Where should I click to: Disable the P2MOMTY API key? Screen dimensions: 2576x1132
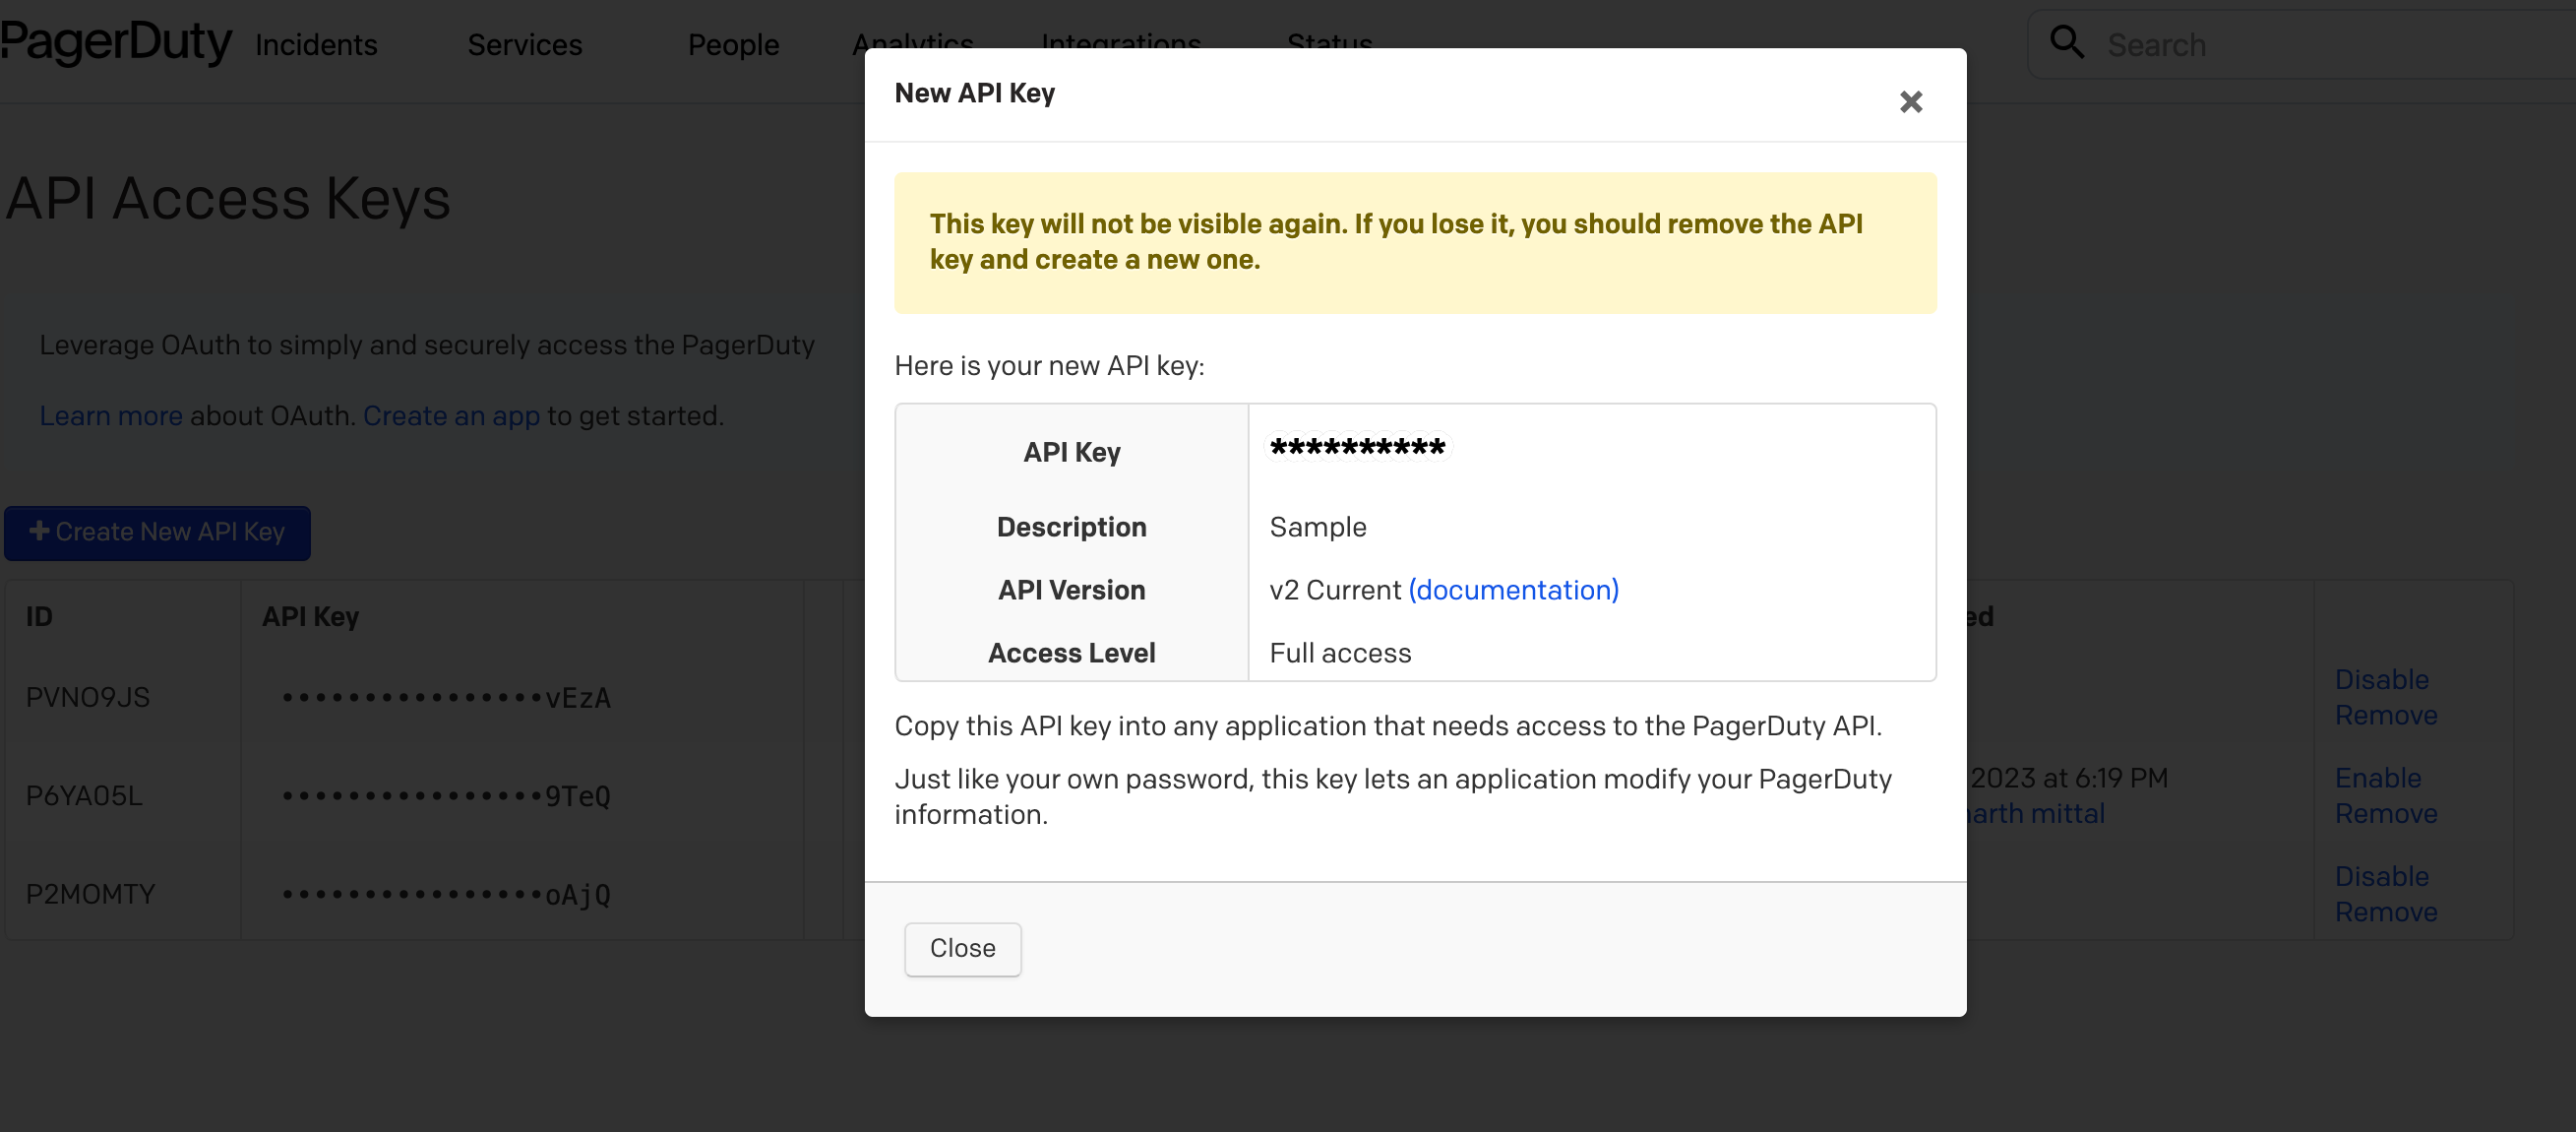click(x=2381, y=877)
